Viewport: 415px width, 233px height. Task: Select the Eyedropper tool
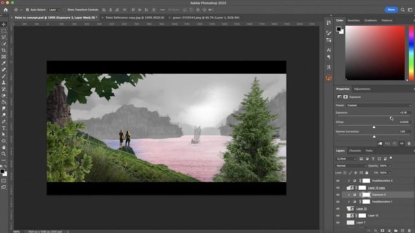coord(4,63)
